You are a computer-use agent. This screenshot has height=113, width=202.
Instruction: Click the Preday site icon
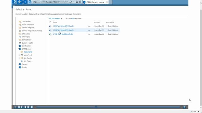(x=20, y=67)
